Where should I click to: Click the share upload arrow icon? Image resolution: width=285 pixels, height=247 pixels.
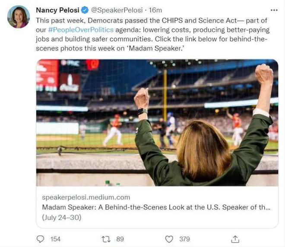pyautogui.click(x=235, y=239)
